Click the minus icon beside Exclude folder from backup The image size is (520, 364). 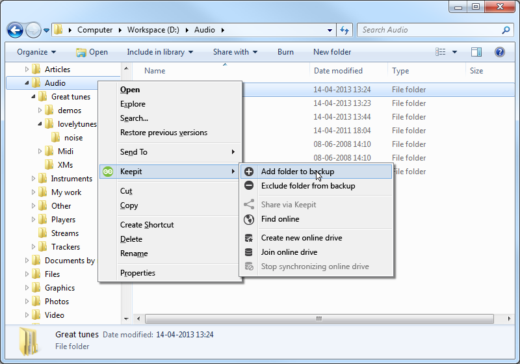point(249,185)
